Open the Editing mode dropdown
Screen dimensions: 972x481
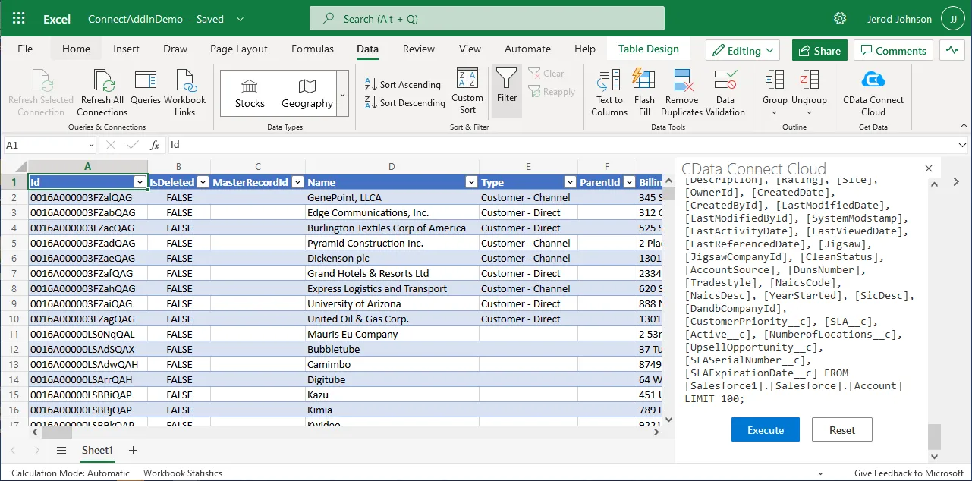click(743, 51)
